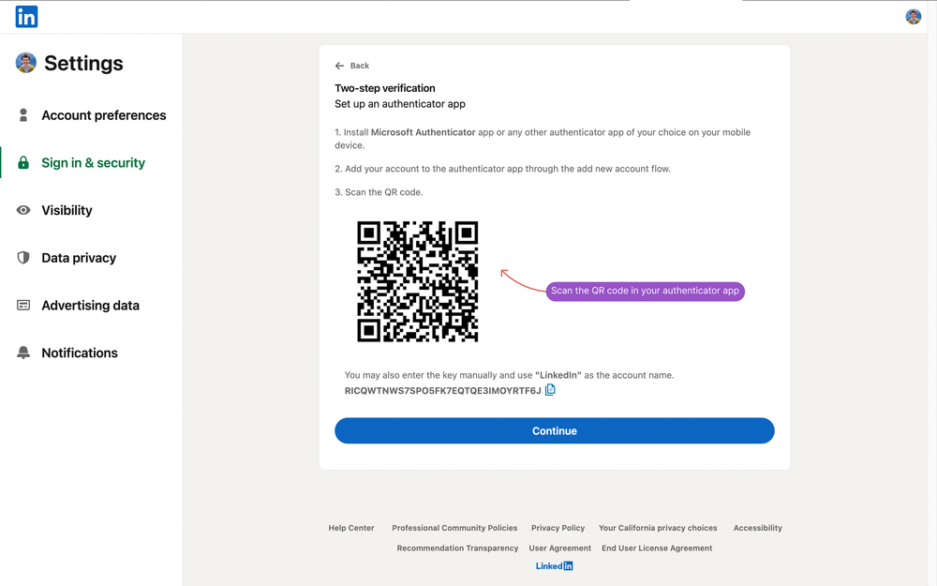
Task: Open the Data privacy settings section
Action: pyautogui.click(x=81, y=258)
